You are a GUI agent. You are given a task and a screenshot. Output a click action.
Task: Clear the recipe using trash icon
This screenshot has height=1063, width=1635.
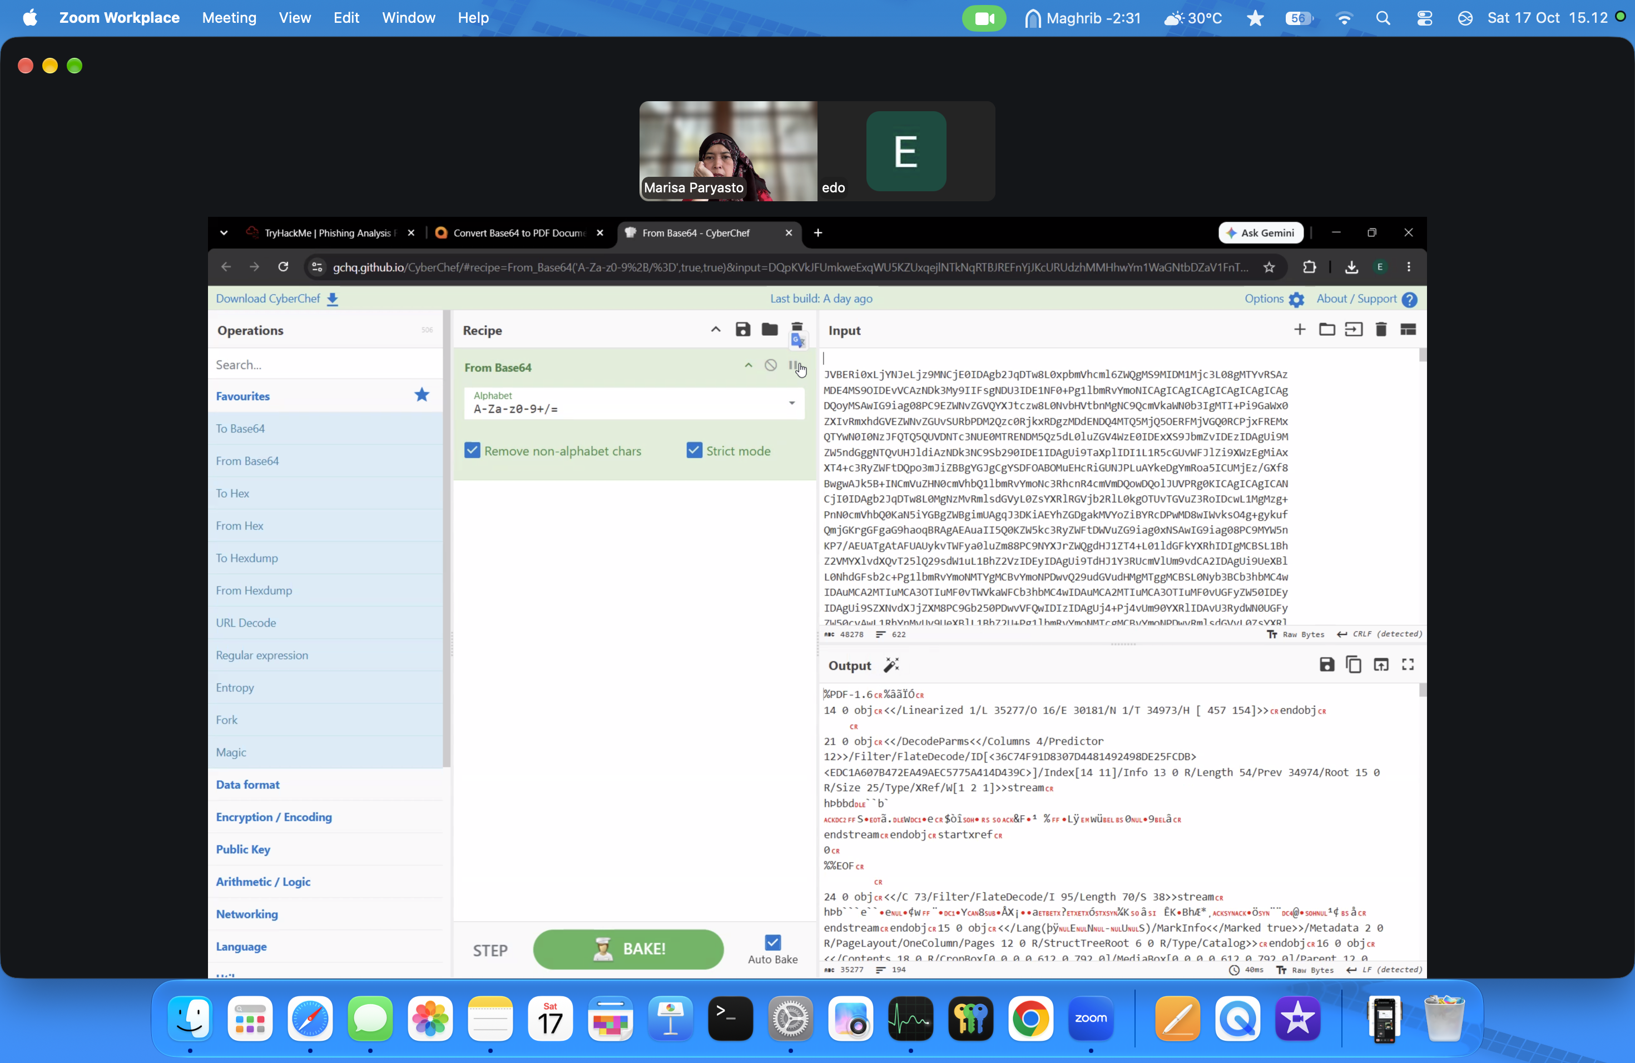[797, 327]
